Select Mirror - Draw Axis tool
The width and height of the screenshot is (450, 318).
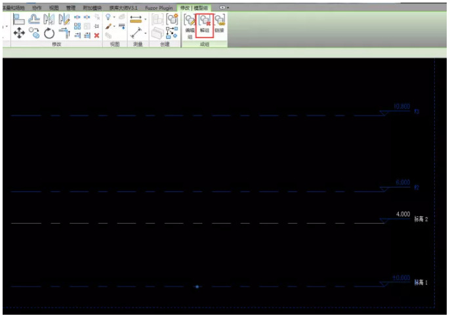(x=64, y=19)
